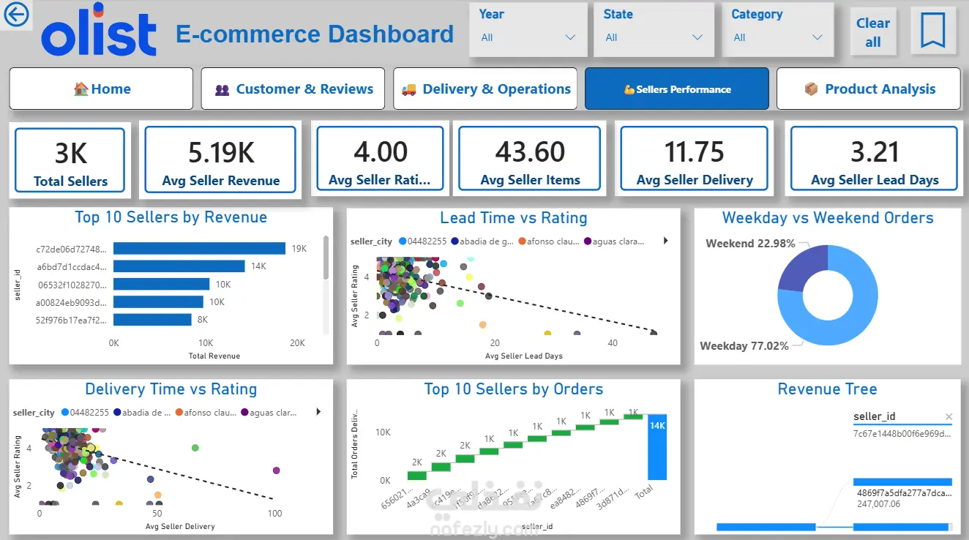Click the purple outlier point near delivery 100

tap(276, 470)
